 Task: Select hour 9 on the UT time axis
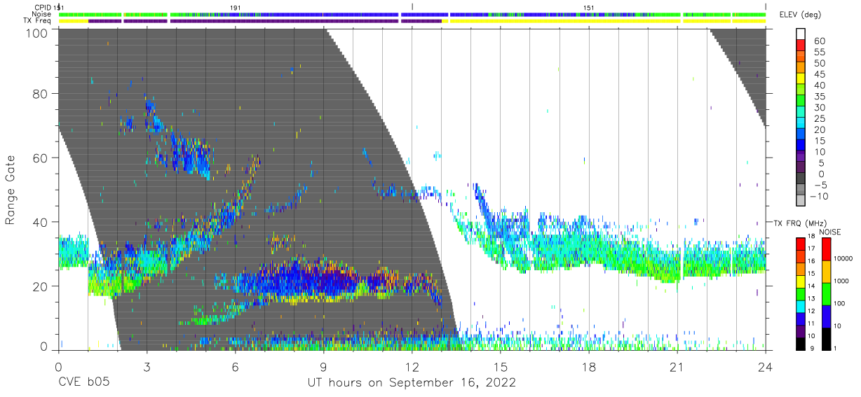coord(323,365)
